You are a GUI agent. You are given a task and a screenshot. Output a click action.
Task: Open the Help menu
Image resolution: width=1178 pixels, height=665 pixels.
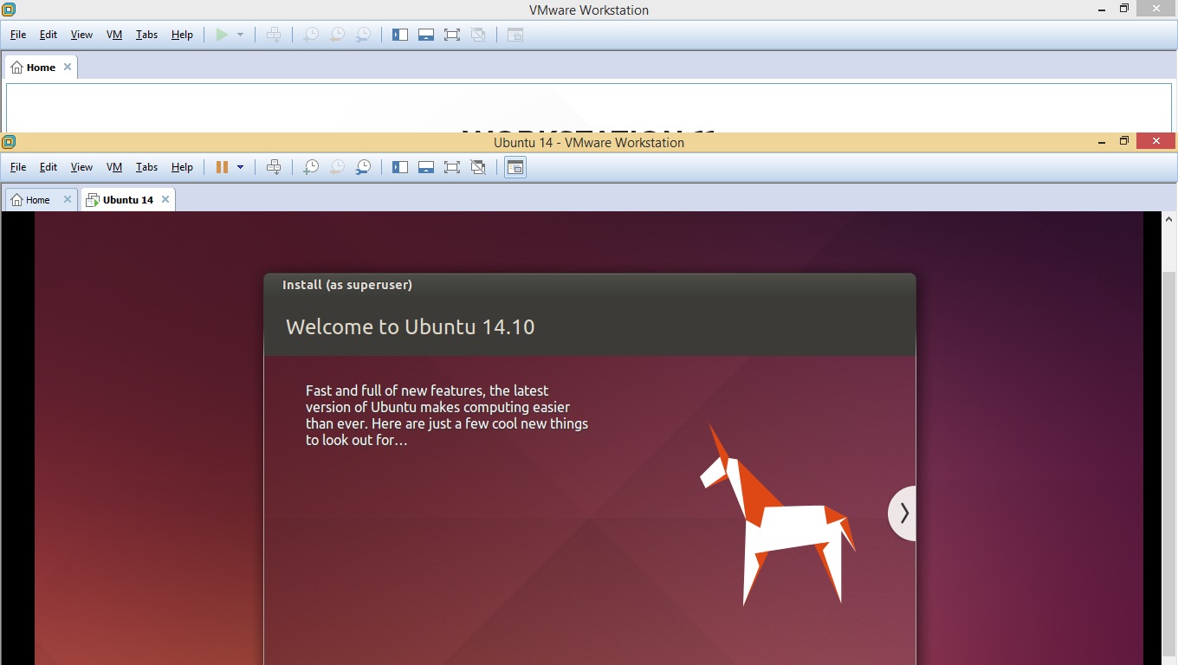182,166
